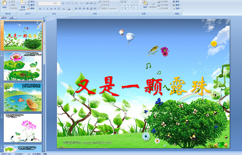Switch to the Slides (幻灯片) tab

click(x=4, y=17)
